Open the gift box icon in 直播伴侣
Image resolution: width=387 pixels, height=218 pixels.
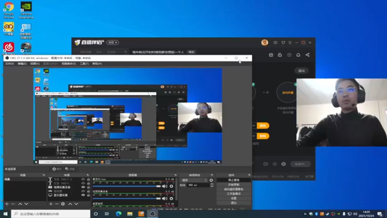point(271,55)
